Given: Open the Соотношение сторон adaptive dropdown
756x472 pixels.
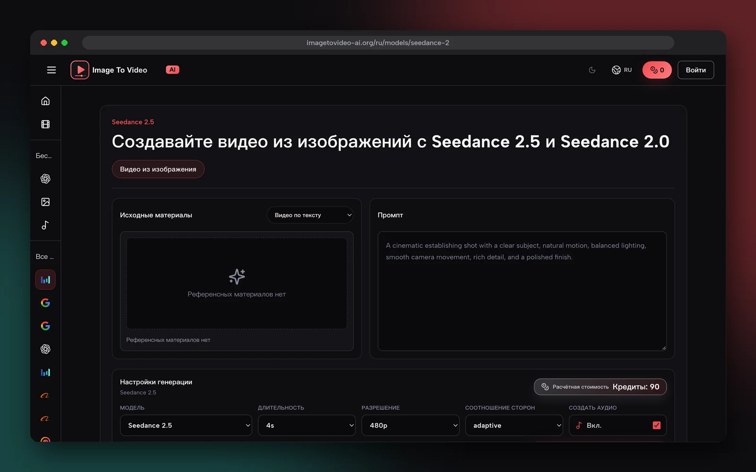Looking at the screenshot, I should tap(514, 425).
